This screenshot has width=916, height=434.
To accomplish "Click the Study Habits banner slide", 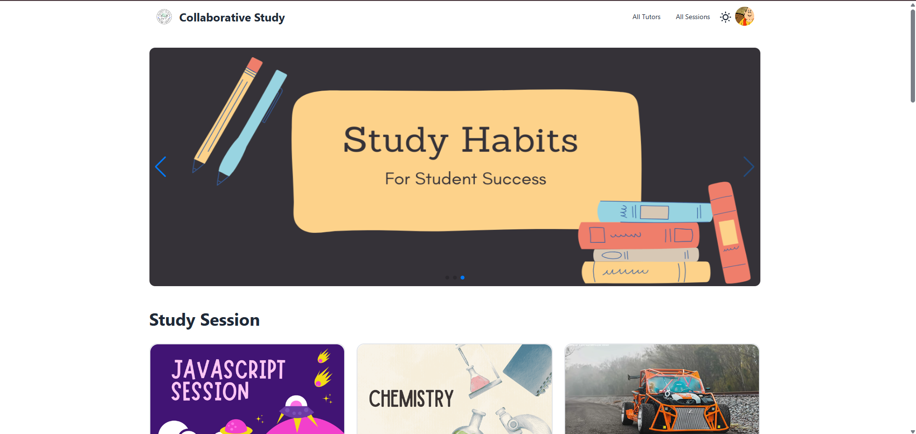I will coord(455,167).
